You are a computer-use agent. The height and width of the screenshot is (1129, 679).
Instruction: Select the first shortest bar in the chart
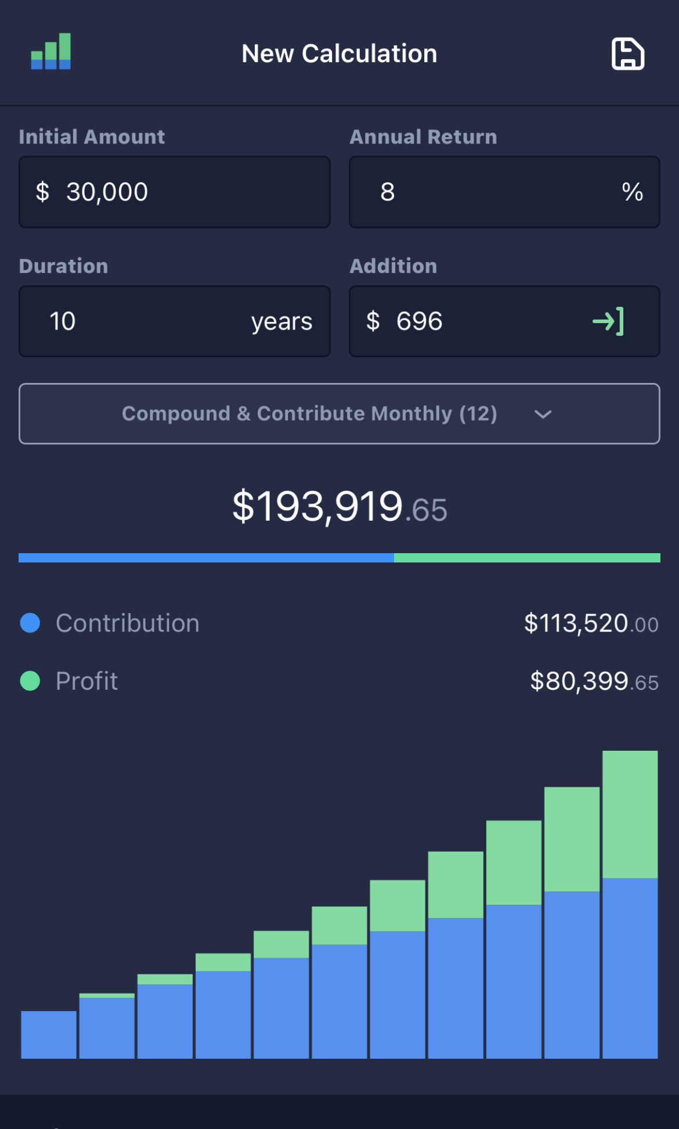49,1034
